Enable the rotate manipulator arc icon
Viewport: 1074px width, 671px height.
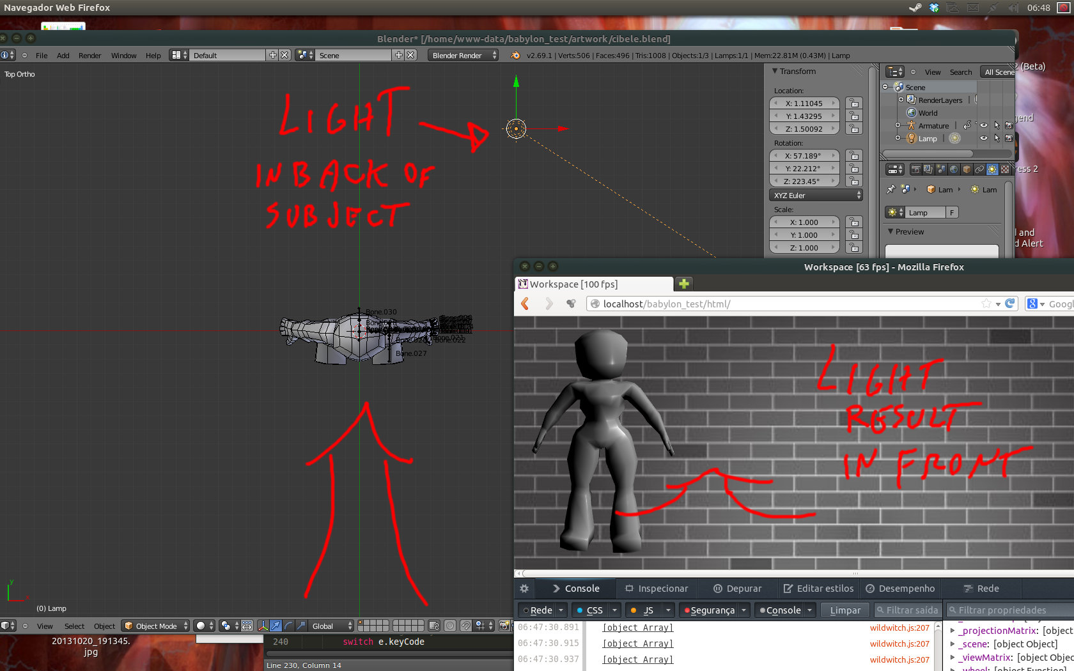(288, 626)
